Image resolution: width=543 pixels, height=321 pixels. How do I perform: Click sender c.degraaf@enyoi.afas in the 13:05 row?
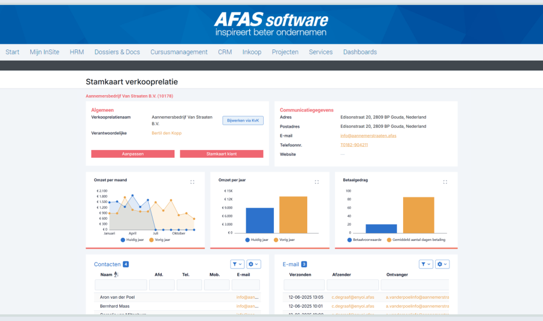pos(353,297)
